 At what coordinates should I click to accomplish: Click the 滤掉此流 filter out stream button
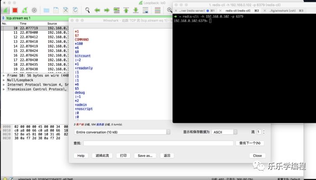pos(102,156)
